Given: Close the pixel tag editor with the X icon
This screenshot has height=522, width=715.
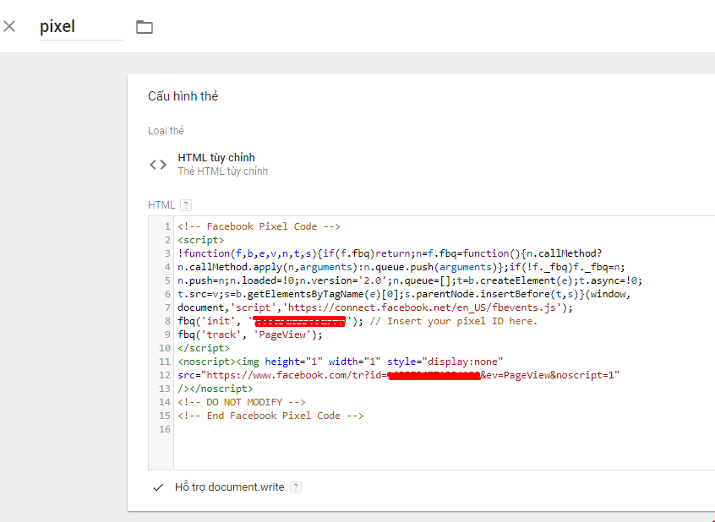Looking at the screenshot, I should pos(9,26).
